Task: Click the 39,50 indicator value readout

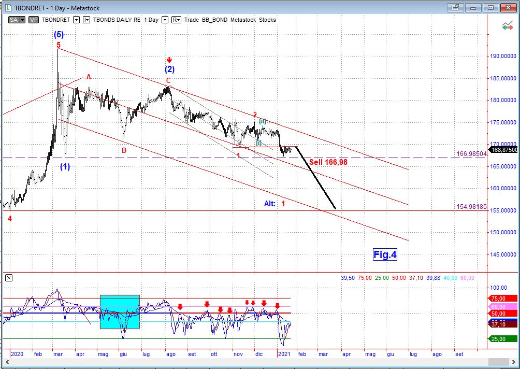Action: click(x=348, y=278)
